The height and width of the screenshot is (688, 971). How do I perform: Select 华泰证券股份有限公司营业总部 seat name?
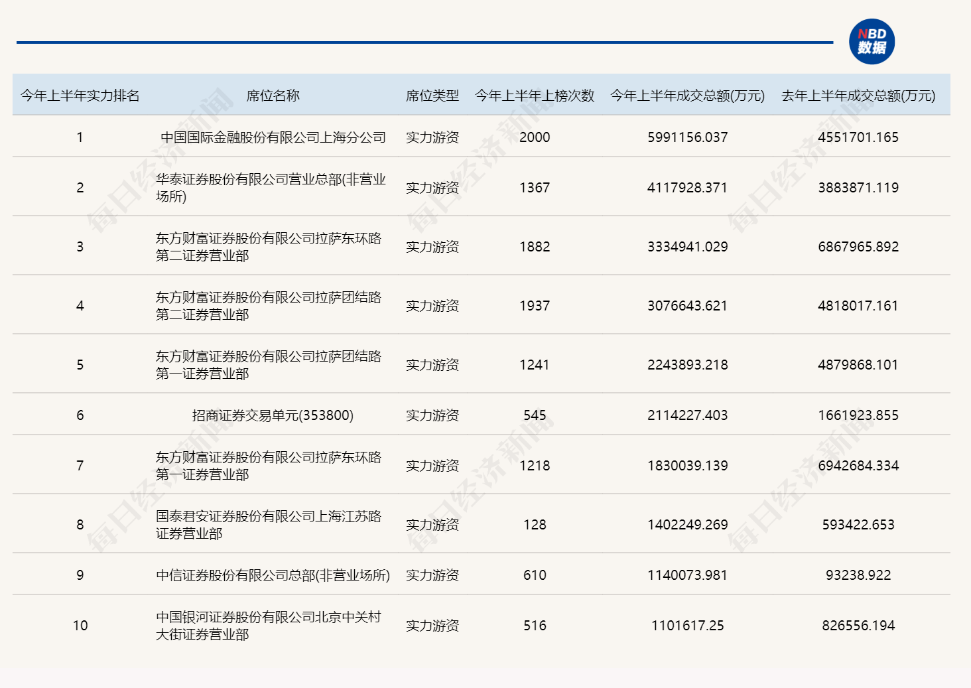[x=271, y=188]
